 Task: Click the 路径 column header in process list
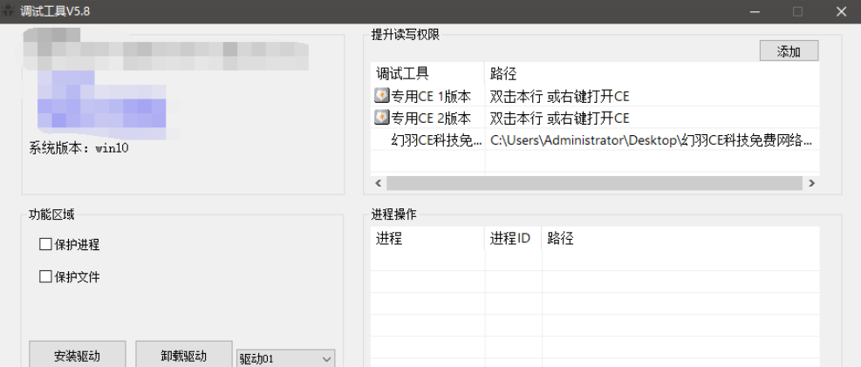click(561, 239)
